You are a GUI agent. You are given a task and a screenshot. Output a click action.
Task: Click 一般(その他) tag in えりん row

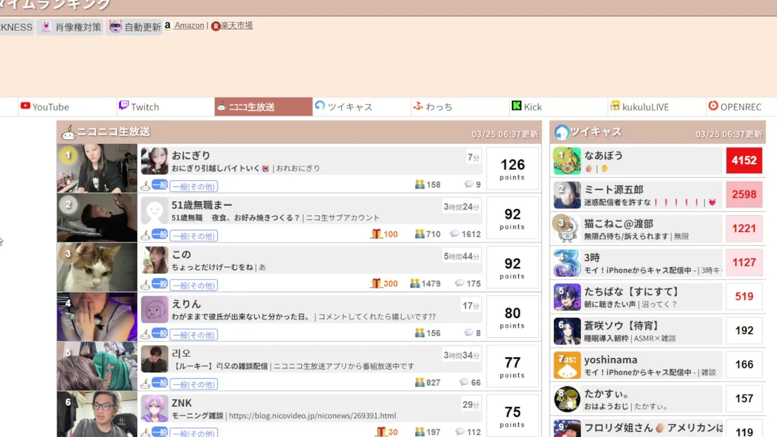click(x=194, y=334)
